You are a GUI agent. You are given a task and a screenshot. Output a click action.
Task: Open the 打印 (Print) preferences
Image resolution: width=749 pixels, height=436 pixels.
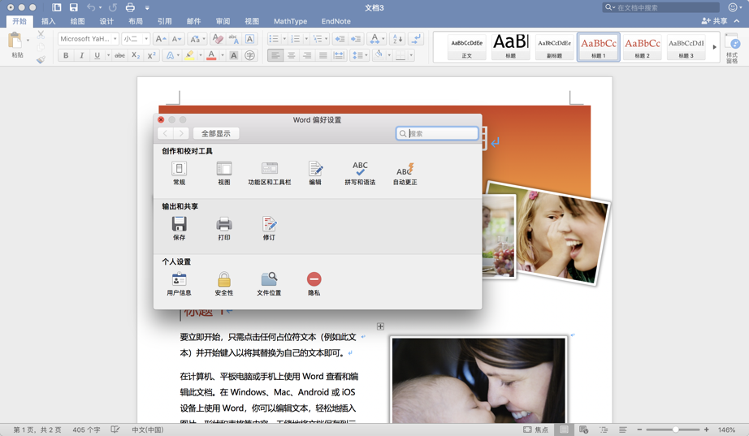(x=224, y=228)
